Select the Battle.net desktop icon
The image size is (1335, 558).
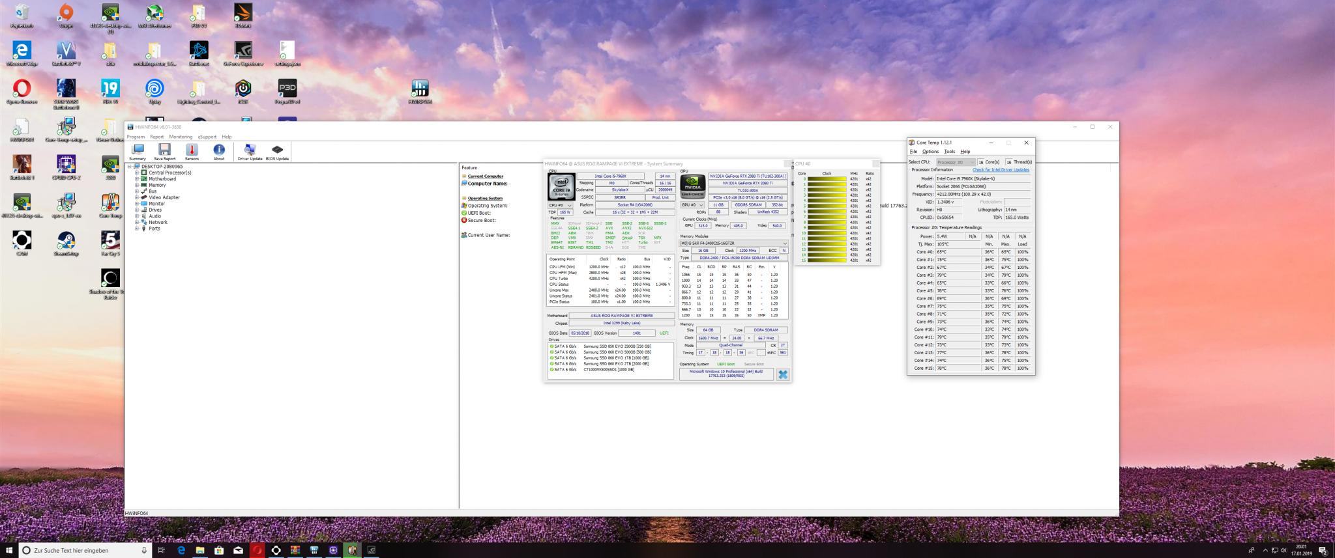click(199, 54)
